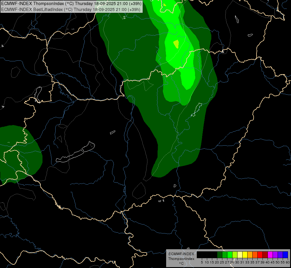Click the °C unit label in legend
Screen dimensions: 291x268
[181, 263]
